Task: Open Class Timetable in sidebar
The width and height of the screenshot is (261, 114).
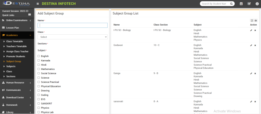Action: pyautogui.click(x=15, y=41)
